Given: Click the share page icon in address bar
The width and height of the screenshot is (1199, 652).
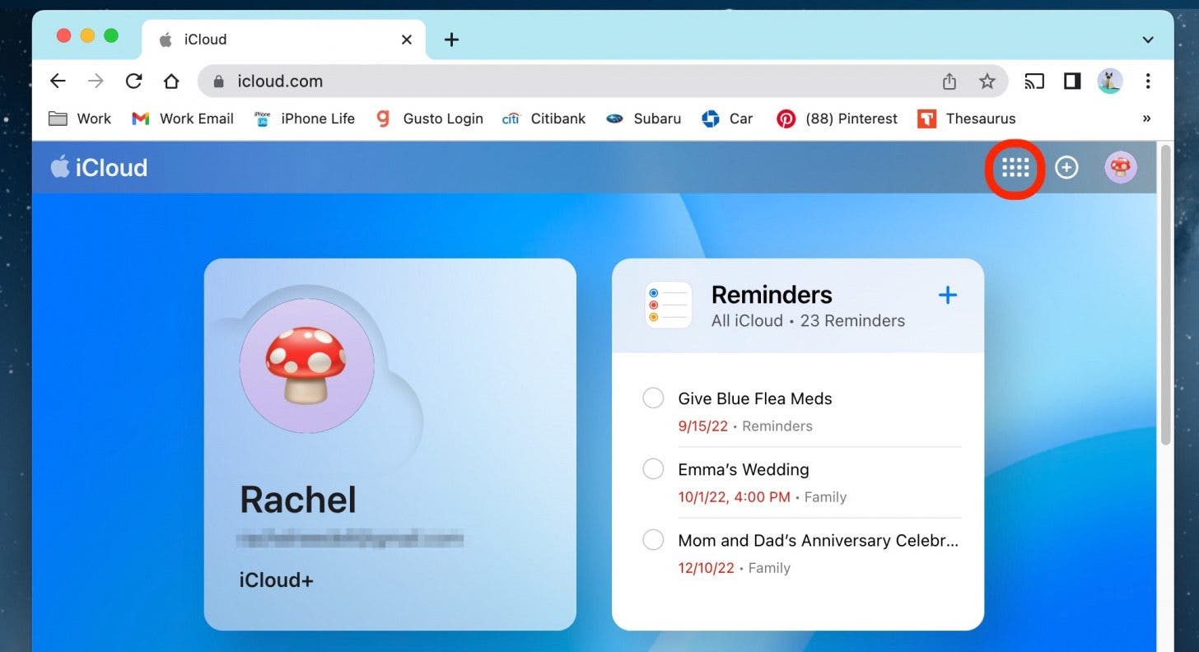Looking at the screenshot, I should tap(949, 81).
